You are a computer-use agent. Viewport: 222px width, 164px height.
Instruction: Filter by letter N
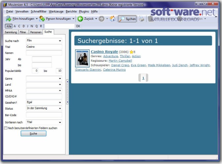pyautogui.click(x=32, y=26)
